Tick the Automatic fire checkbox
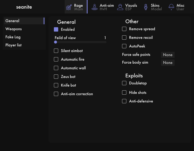 click(56, 59)
